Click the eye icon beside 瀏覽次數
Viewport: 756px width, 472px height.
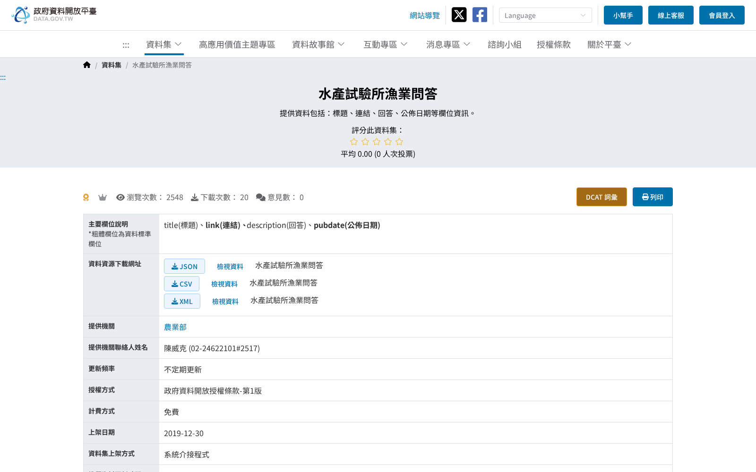120,197
